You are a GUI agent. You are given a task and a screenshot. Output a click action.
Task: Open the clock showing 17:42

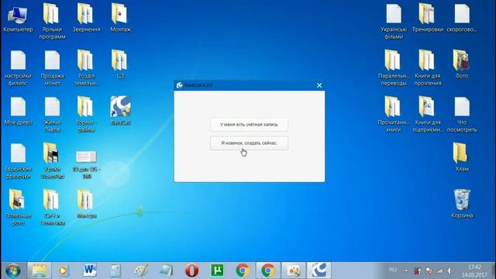(x=474, y=270)
